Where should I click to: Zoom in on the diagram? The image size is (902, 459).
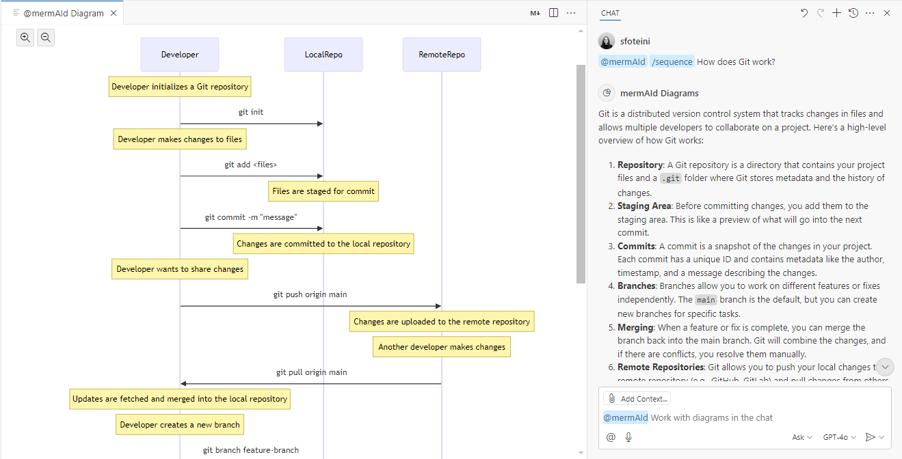[x=25, y=38]
